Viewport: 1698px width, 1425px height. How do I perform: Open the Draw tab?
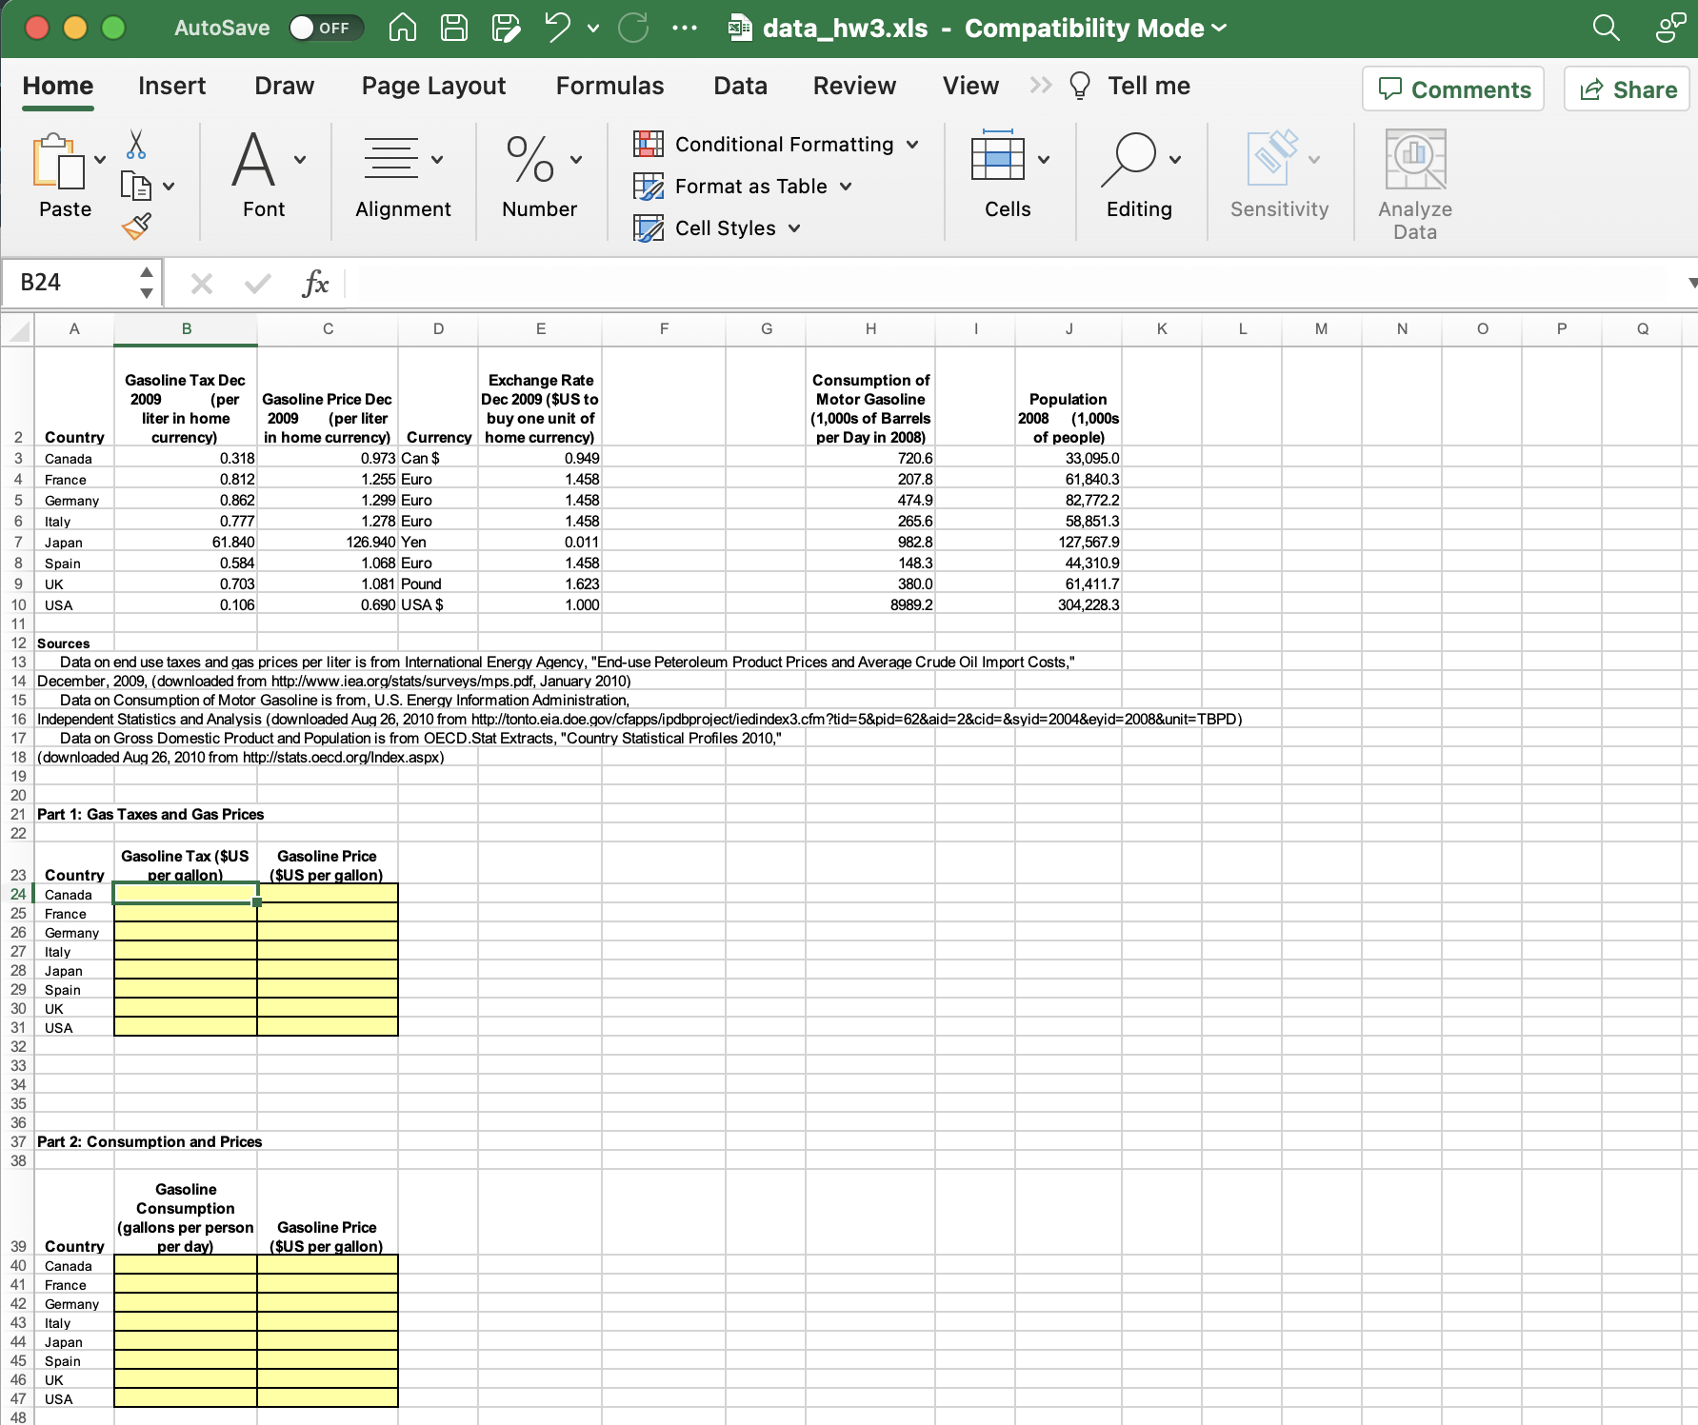284,86
